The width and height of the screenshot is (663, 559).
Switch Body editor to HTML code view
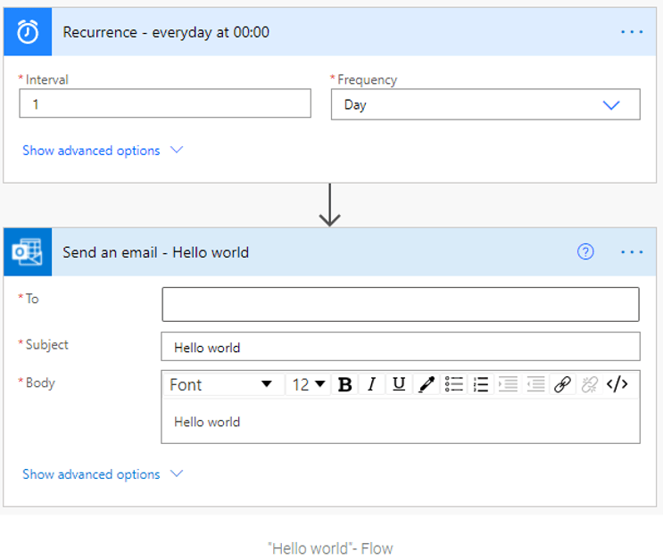(x=617, y=384)
